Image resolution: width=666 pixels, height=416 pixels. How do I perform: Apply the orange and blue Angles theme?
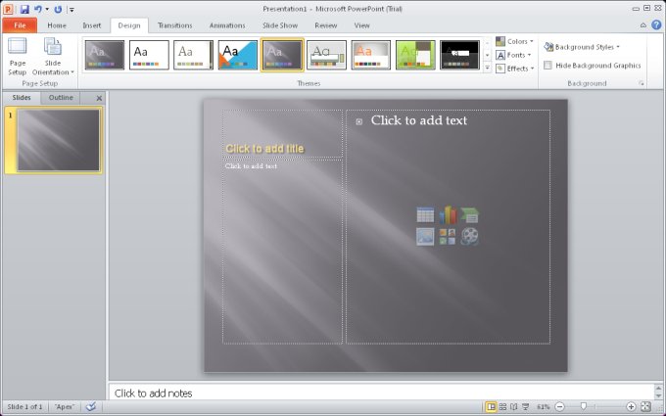point(238,55)
